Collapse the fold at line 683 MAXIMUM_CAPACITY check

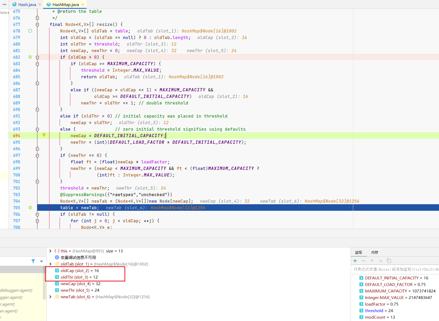(x=37, y=64)
